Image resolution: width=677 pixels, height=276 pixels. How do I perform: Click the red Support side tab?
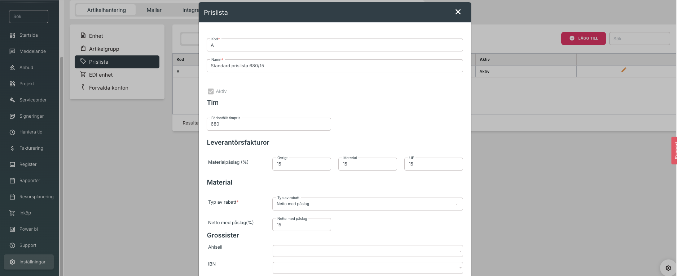(674, 150)
